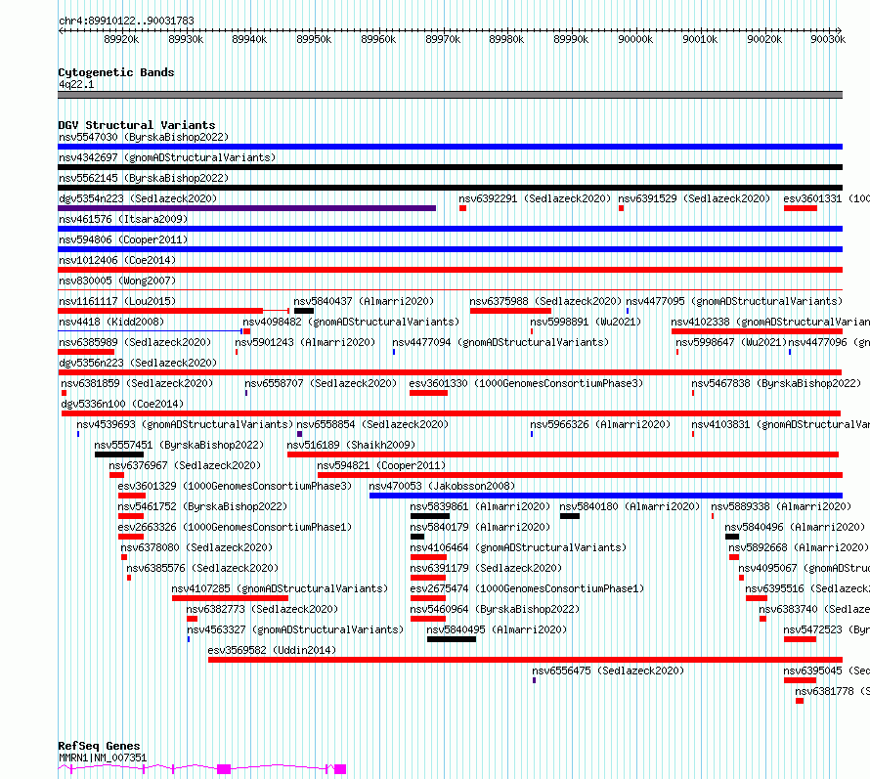
Task: Click the black nsv5839861 variant bar
Action: pos(430,516)
